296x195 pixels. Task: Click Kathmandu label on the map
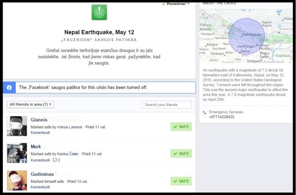coord(252,34)
